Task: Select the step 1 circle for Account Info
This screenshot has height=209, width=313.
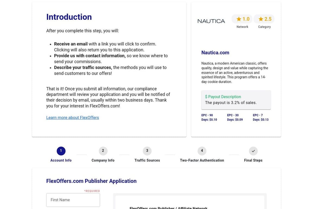Action: click(x=61, y=151)
